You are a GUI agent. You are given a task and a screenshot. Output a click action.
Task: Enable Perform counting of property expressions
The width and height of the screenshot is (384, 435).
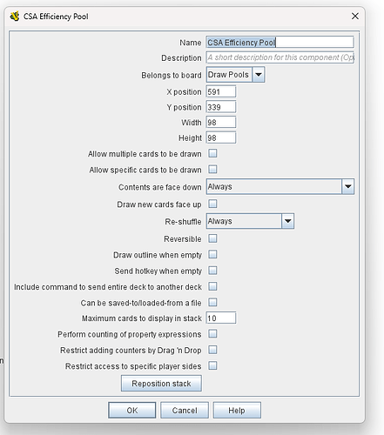[x=212, y=334]
